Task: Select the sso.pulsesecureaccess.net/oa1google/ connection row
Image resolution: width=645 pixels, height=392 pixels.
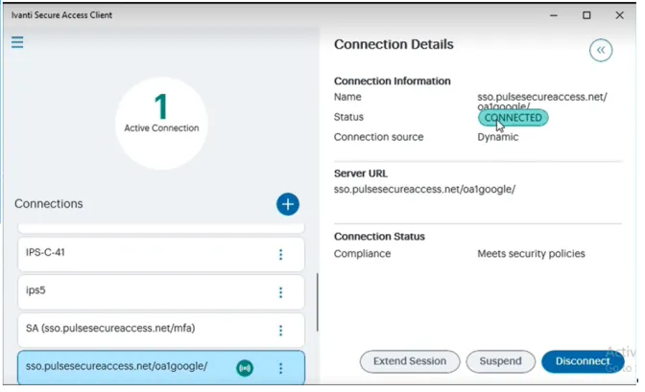Action: [161, 367]
